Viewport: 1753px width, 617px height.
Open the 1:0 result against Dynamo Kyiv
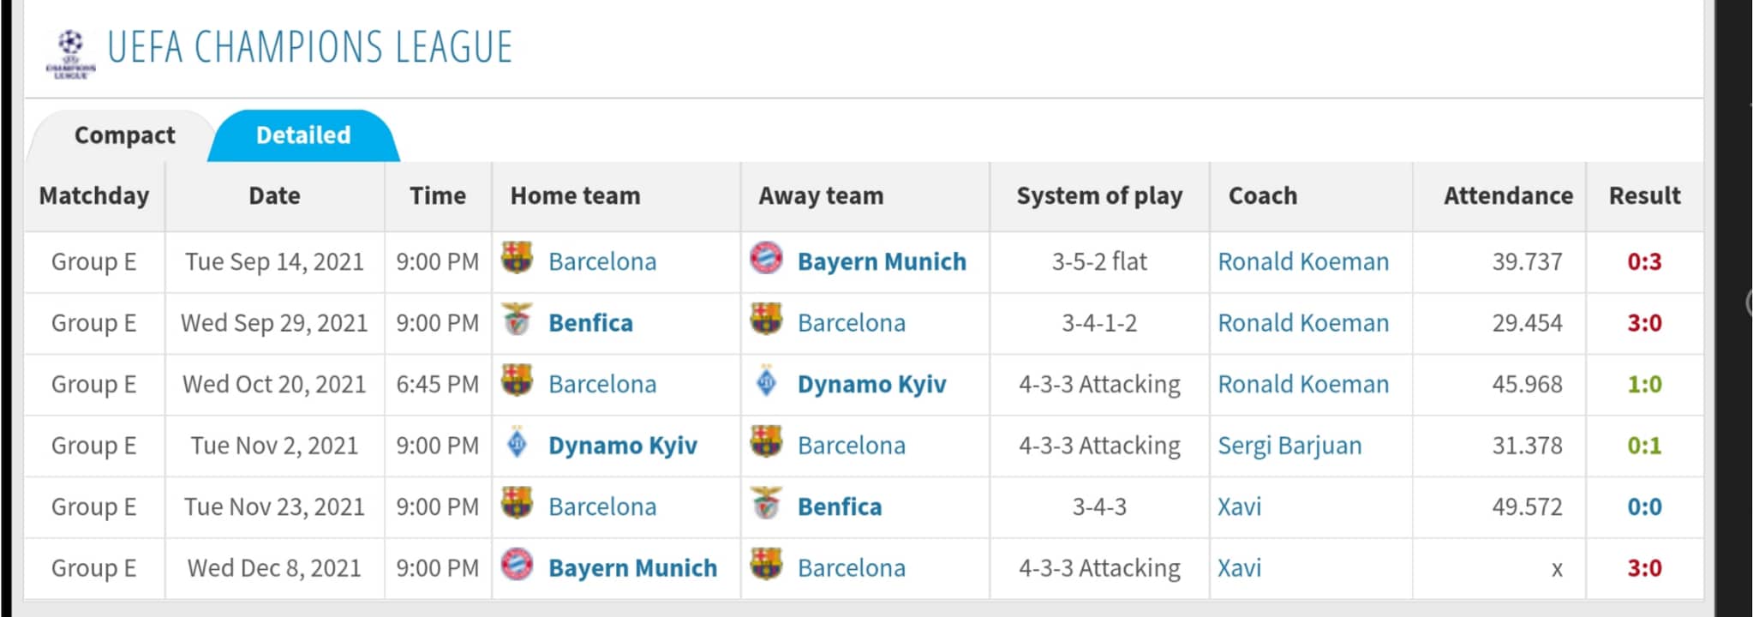(x=1644, y=384)
